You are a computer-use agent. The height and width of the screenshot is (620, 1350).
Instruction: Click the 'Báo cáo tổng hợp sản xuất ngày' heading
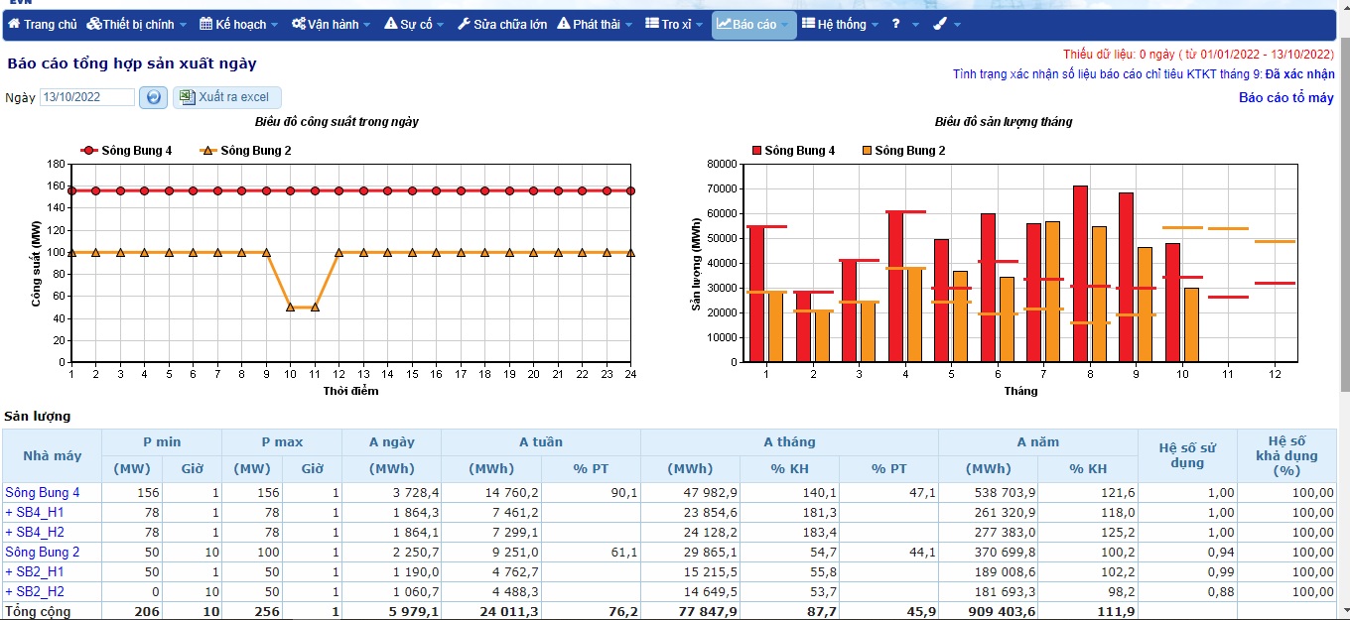coord(132,63)
